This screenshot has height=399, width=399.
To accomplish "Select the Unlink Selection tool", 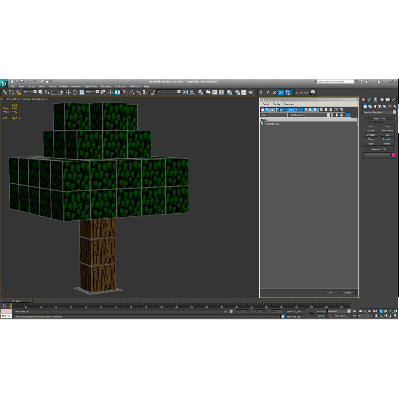I will 12,92.
